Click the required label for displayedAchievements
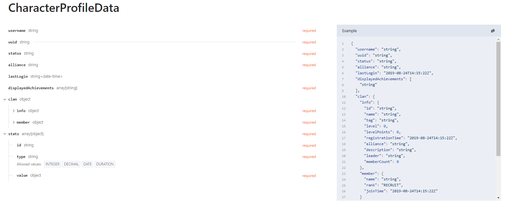This screenshot has height=206, width=507. coord(309,88)
